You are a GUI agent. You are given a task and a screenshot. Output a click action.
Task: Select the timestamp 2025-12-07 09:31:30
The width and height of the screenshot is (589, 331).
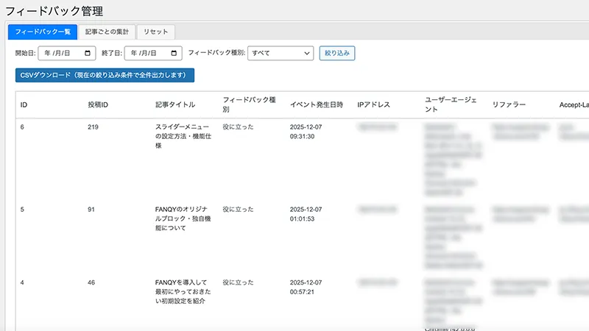click(x=306, y=132)
